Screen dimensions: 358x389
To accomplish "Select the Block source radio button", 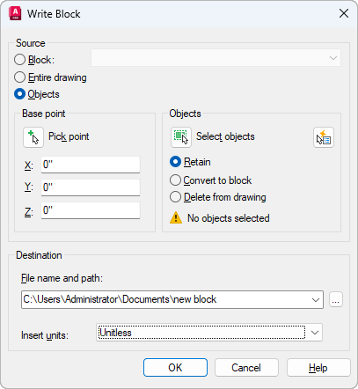I will [x=19, y=60].
